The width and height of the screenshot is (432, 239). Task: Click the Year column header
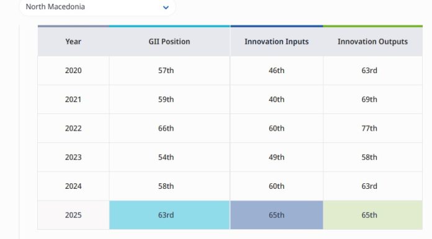[x=73, y=41]
